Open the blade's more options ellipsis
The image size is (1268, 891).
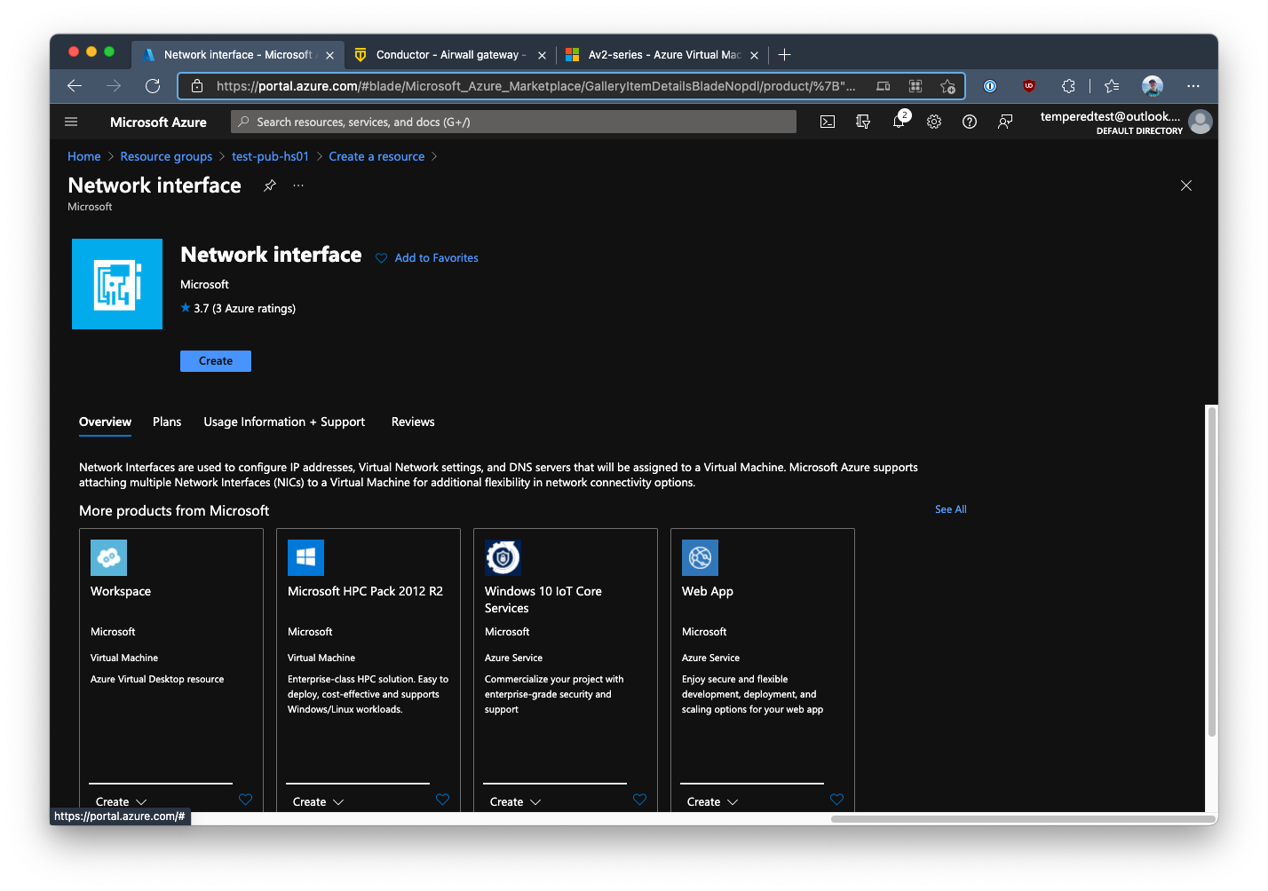(298, 185)
